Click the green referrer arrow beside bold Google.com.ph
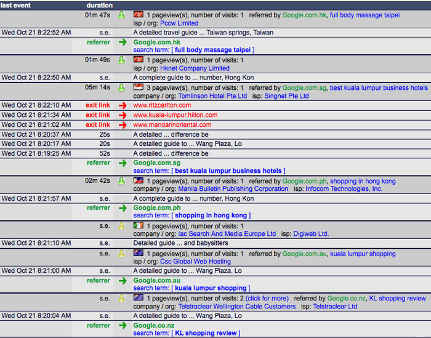The image size is (431, 338). click(x=122, y=208)
